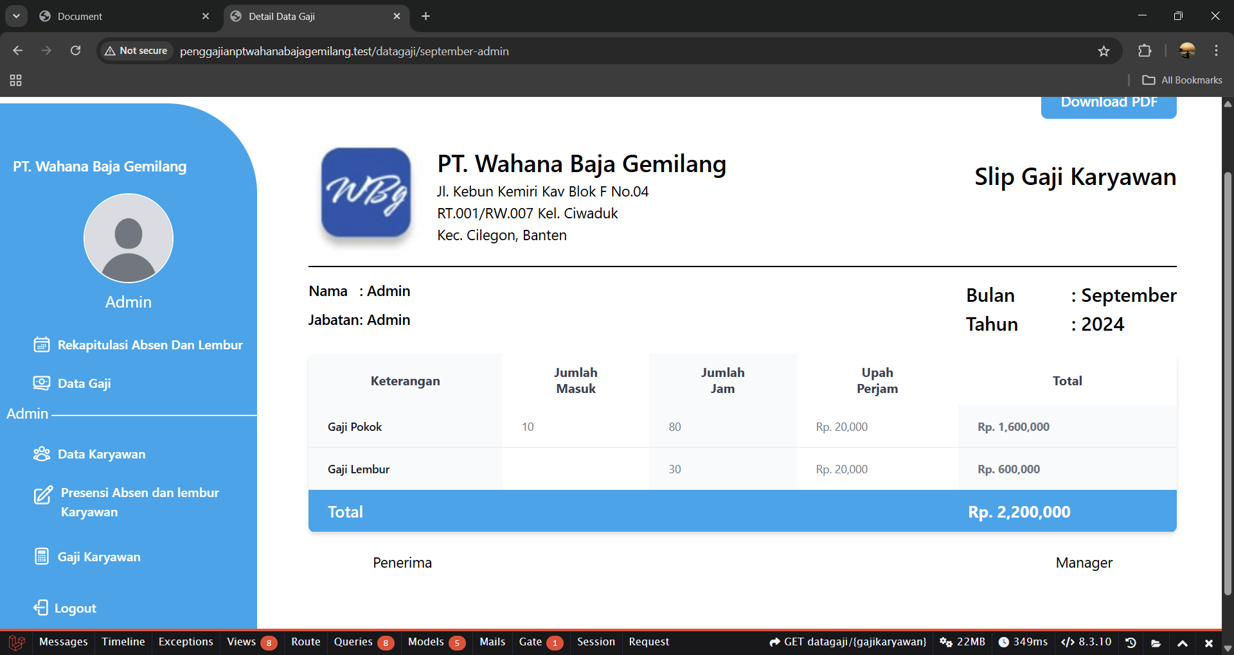Open the Views debugbar tab
The width and height of the screenshot is (1234, 655).
(251, 642)
